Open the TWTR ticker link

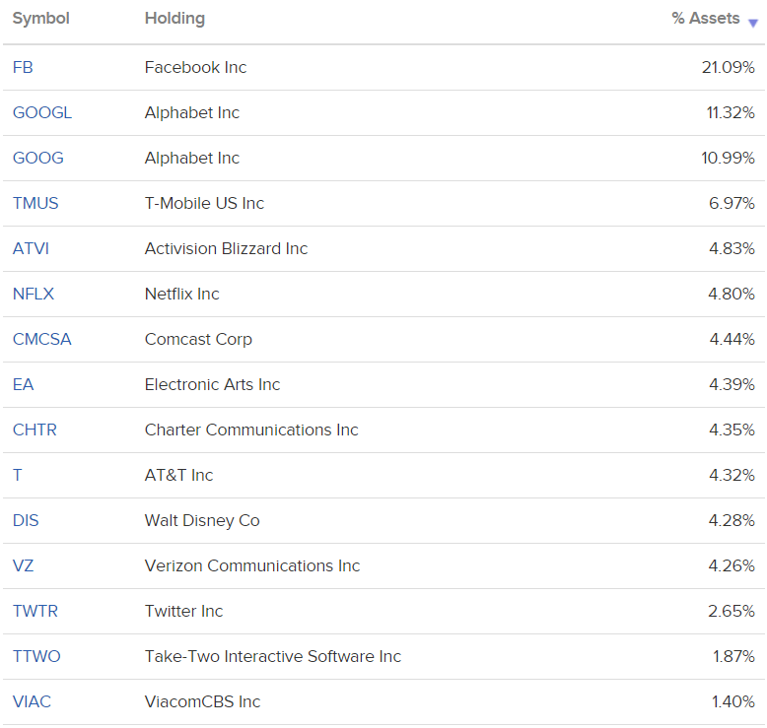click(x=35, y=611)
